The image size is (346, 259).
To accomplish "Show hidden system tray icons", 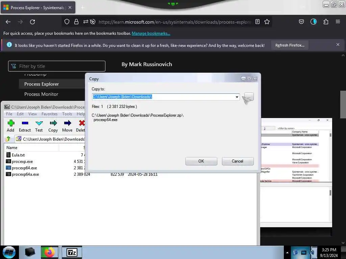I will (287, 253).
